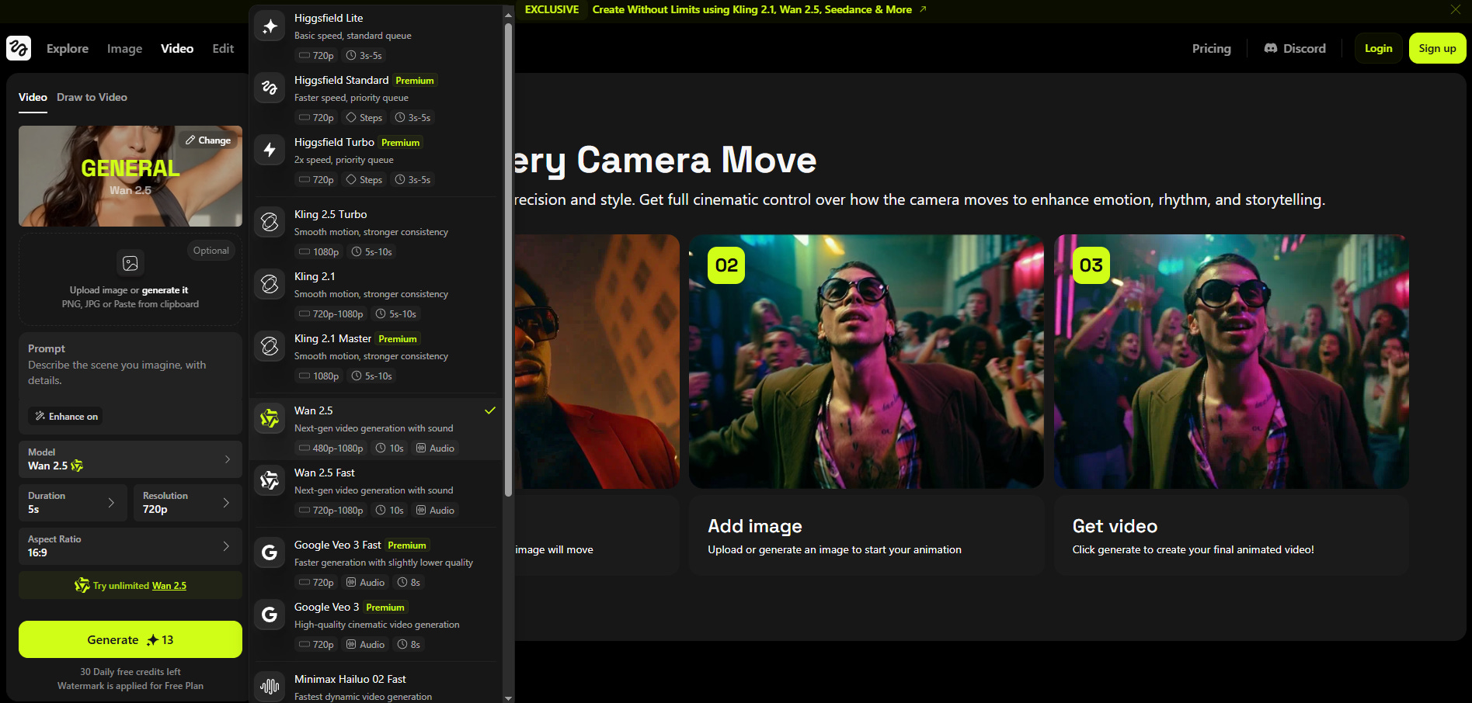This screenshot has height=703, width=1472.
Task: Click the model list scrollbar
Action: [509, 260]
